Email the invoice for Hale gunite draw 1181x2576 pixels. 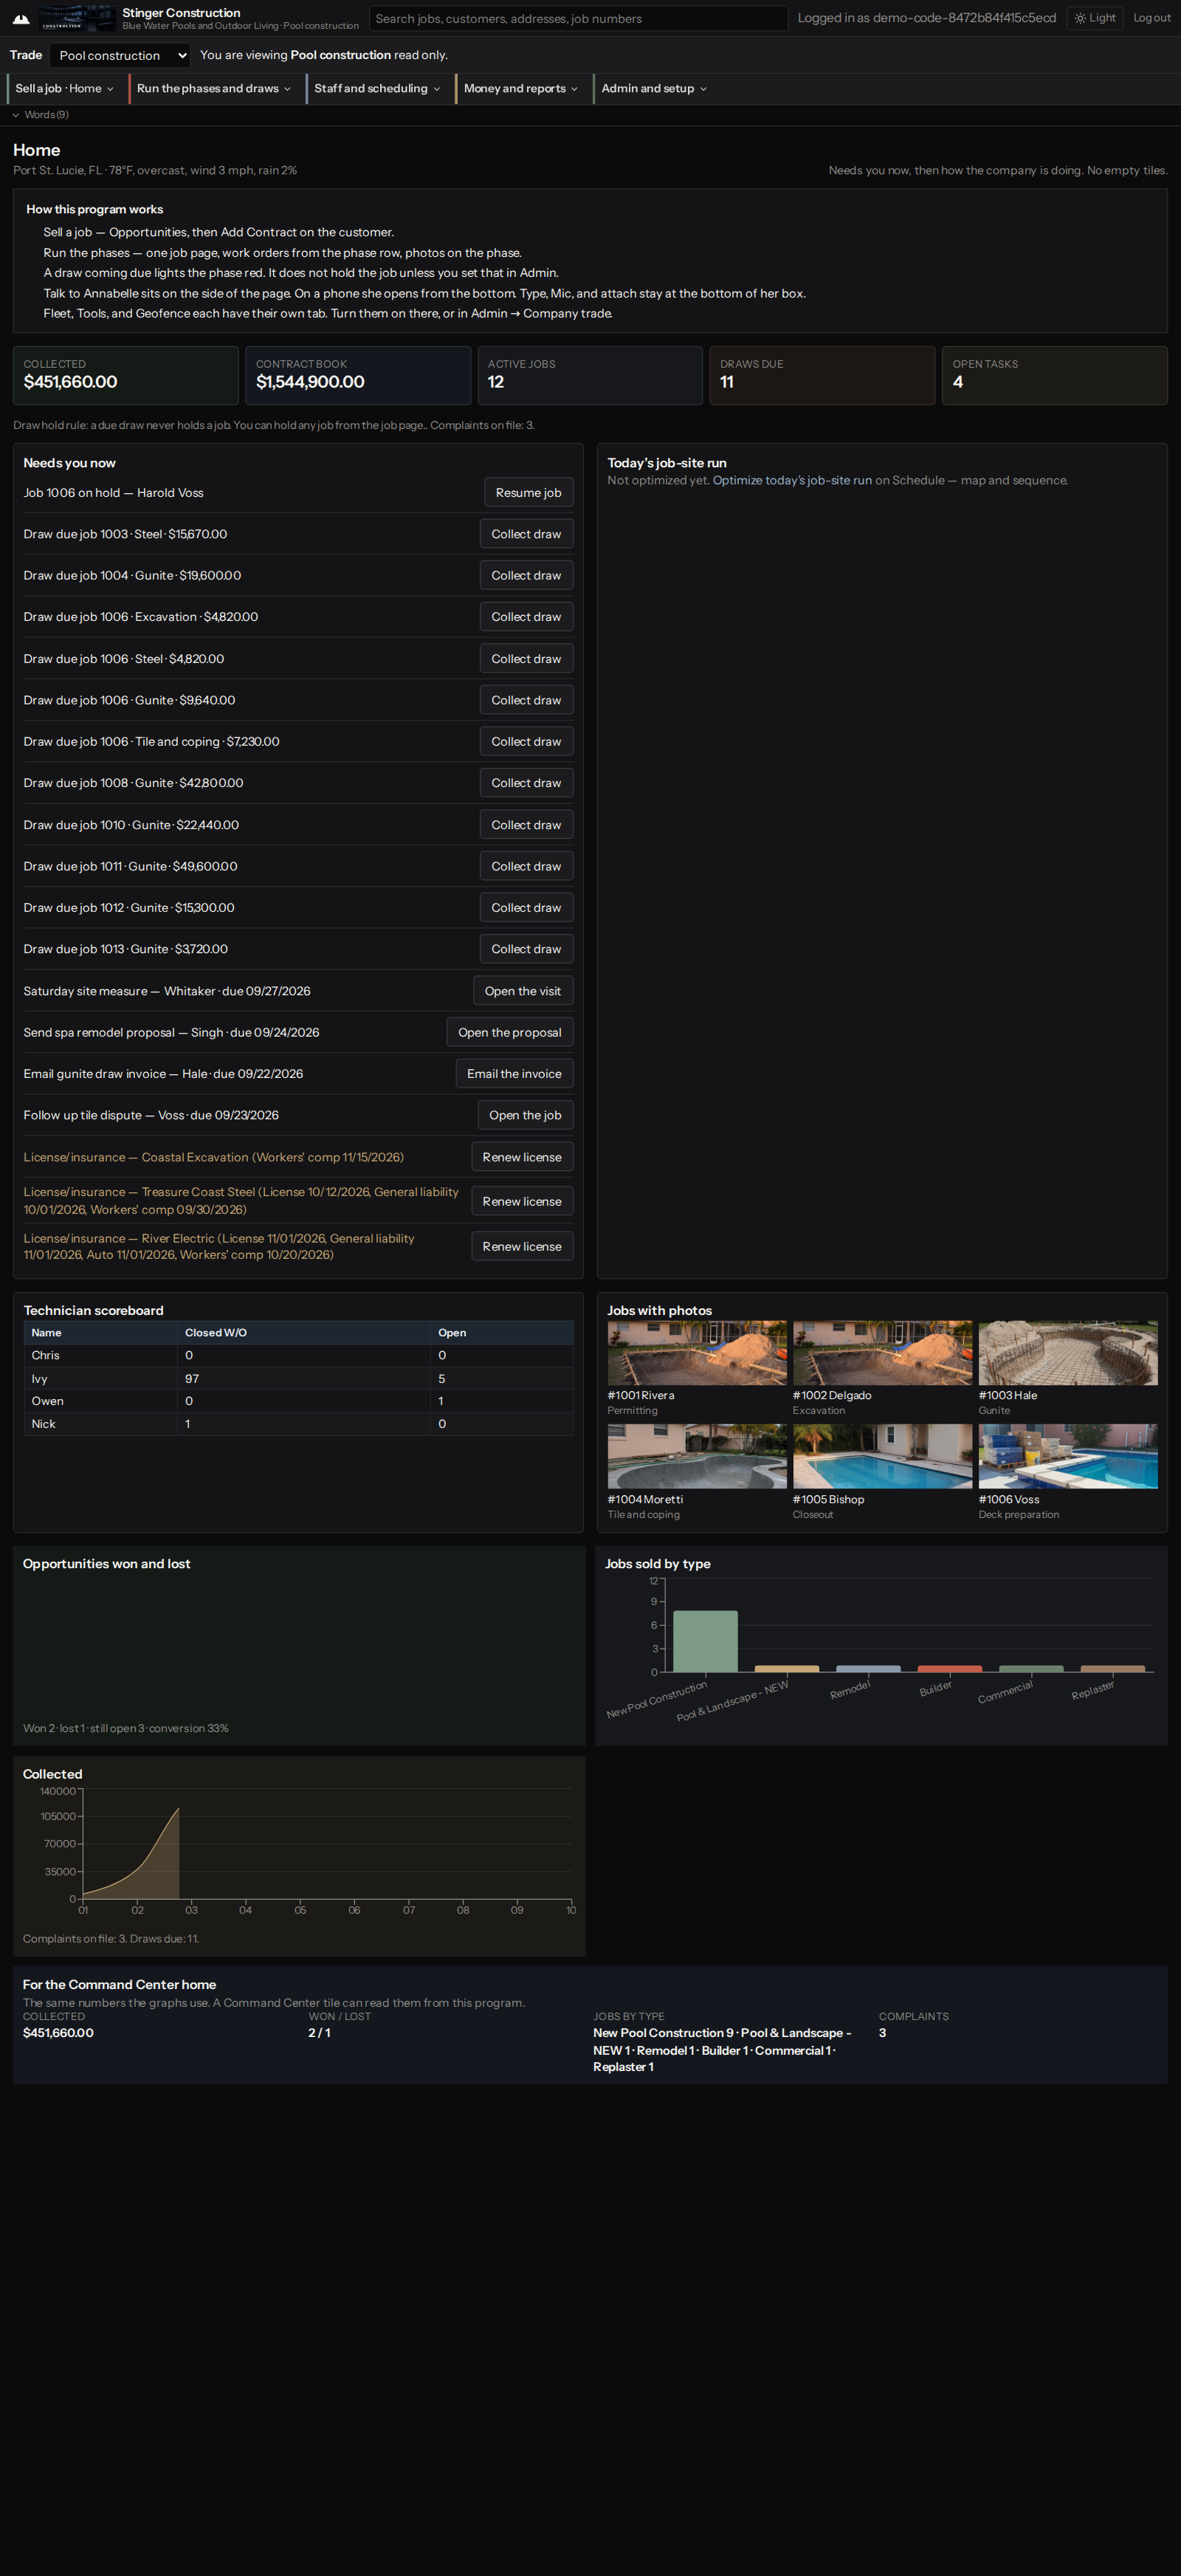click(x=514, y=1074)
